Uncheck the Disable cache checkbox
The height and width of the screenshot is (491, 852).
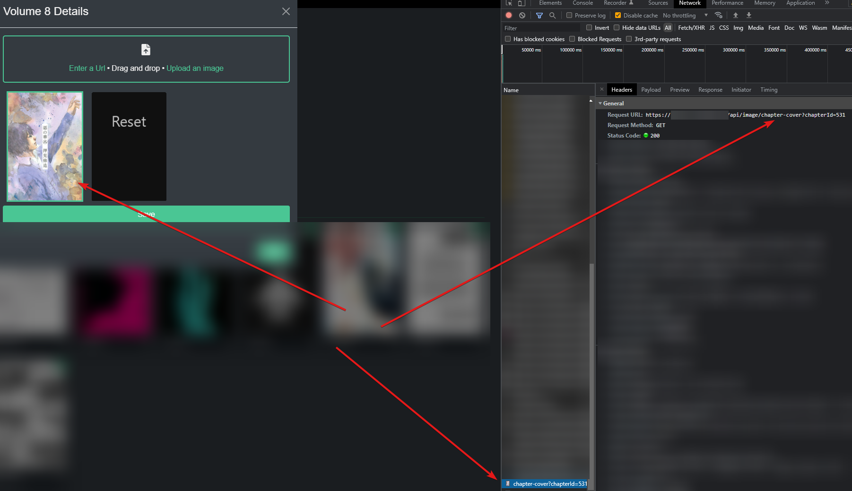point(617,15)
